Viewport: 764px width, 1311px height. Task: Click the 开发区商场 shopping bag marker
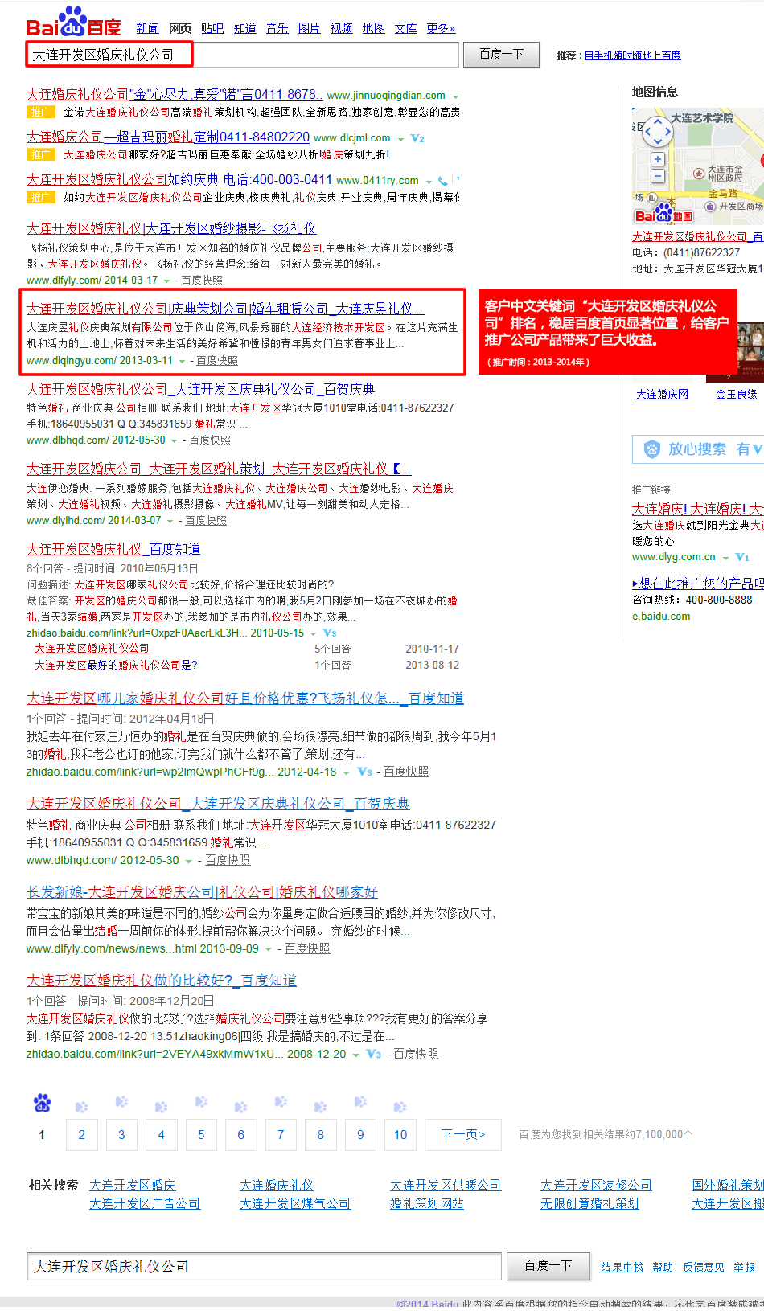(710, 207)
